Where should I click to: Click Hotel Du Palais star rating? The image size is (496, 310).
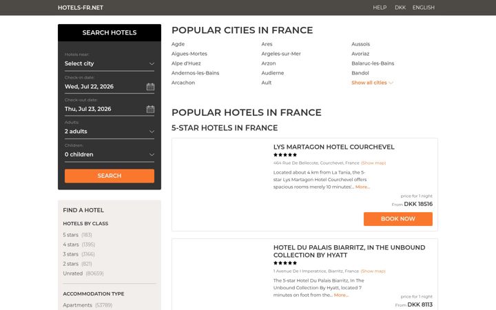pos(285,263)
